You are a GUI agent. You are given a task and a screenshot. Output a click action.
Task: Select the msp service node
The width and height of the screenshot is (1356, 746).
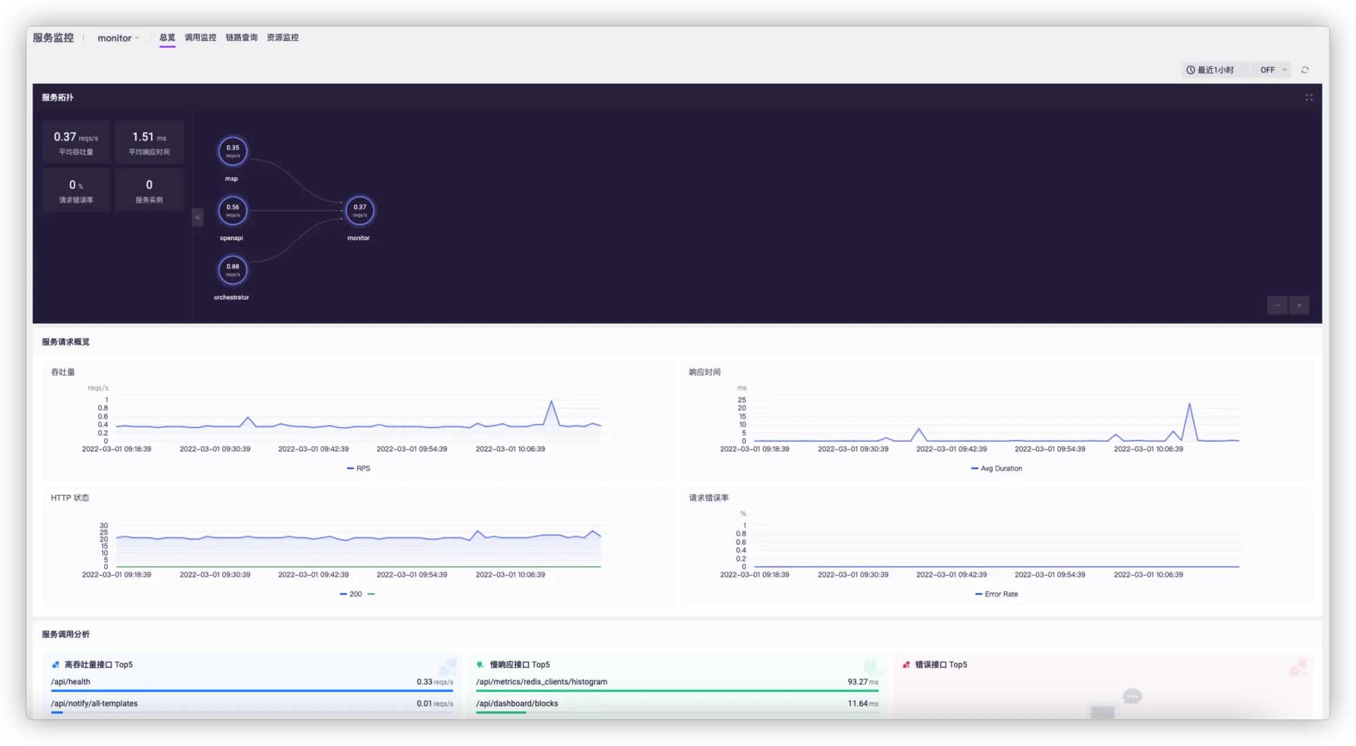(232, 151)
